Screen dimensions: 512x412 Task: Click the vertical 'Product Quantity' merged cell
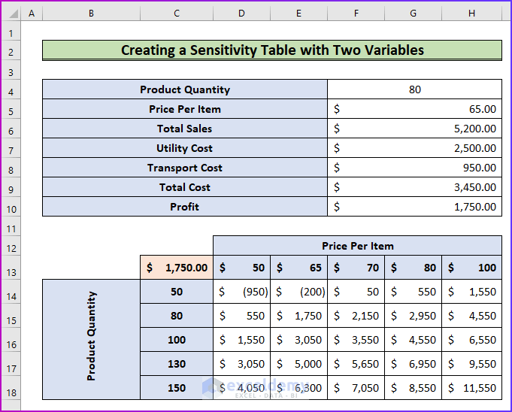(92, 339)
